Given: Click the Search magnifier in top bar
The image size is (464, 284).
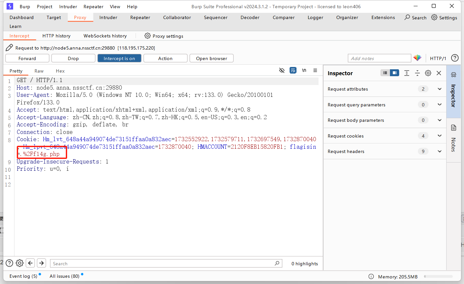Looking at the screenshot, I should coord(407,17).
